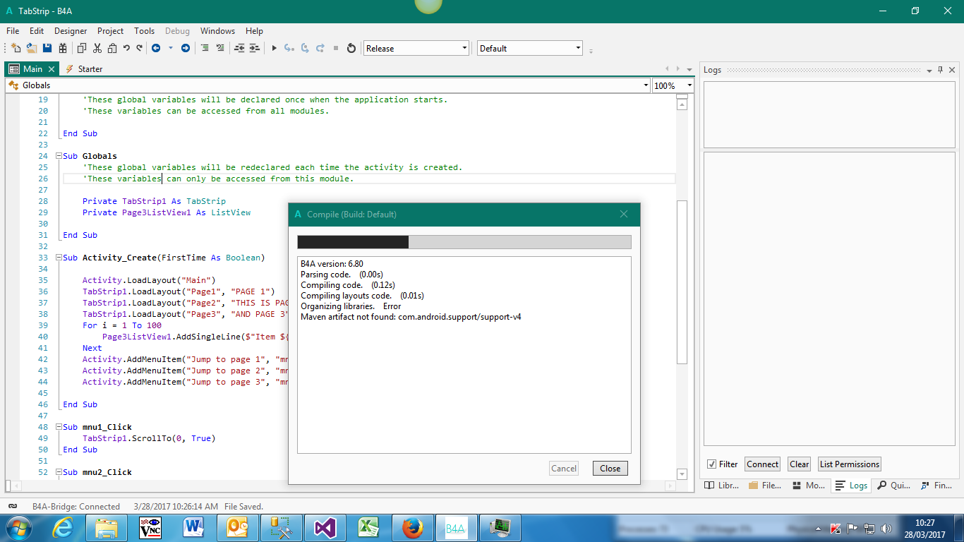964x542 pixels.
Task: Open the Default build configuration dropdown
Action: click(578, 48)
